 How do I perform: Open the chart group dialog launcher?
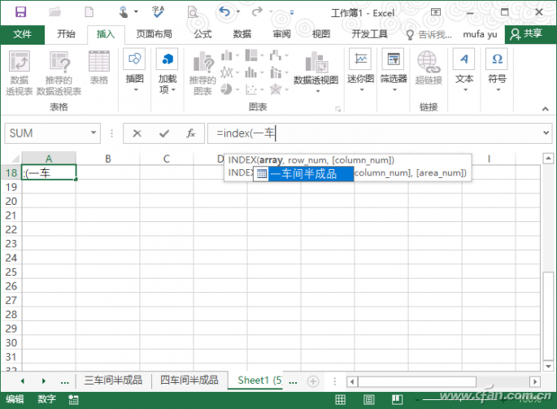click(337, 109)
